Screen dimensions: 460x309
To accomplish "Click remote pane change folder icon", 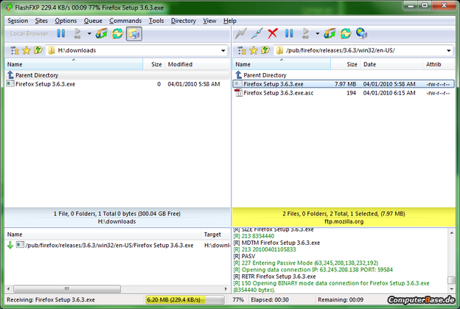I will (330, 33).
